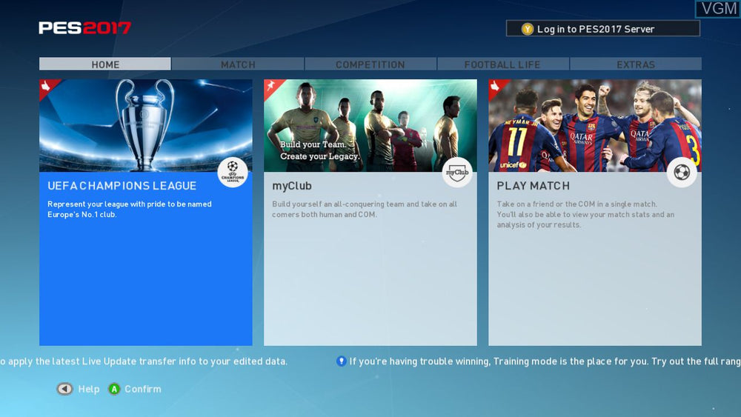This screenshot has width=741, height=417.
Task: Click the green A button icon
Action: 114,389
